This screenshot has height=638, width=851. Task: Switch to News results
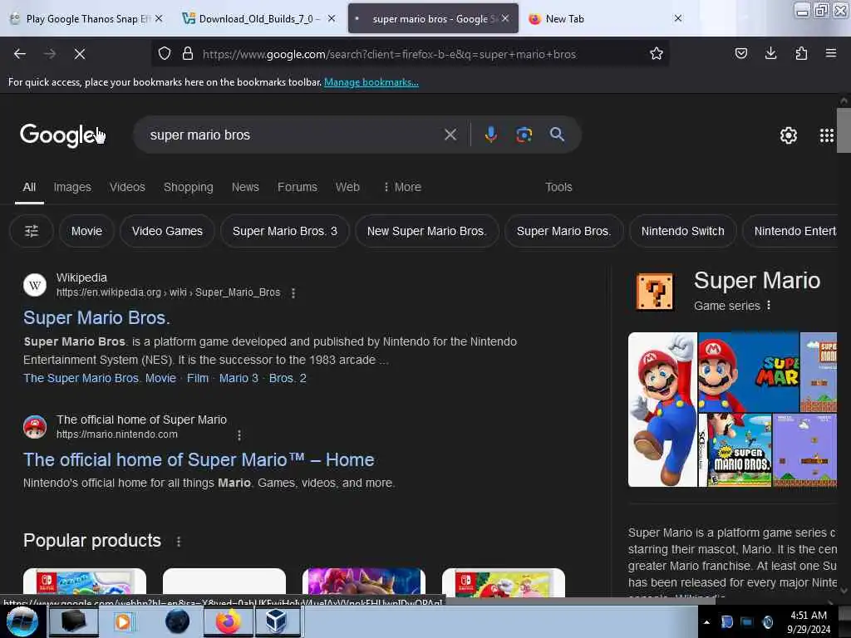coord(245,187)
